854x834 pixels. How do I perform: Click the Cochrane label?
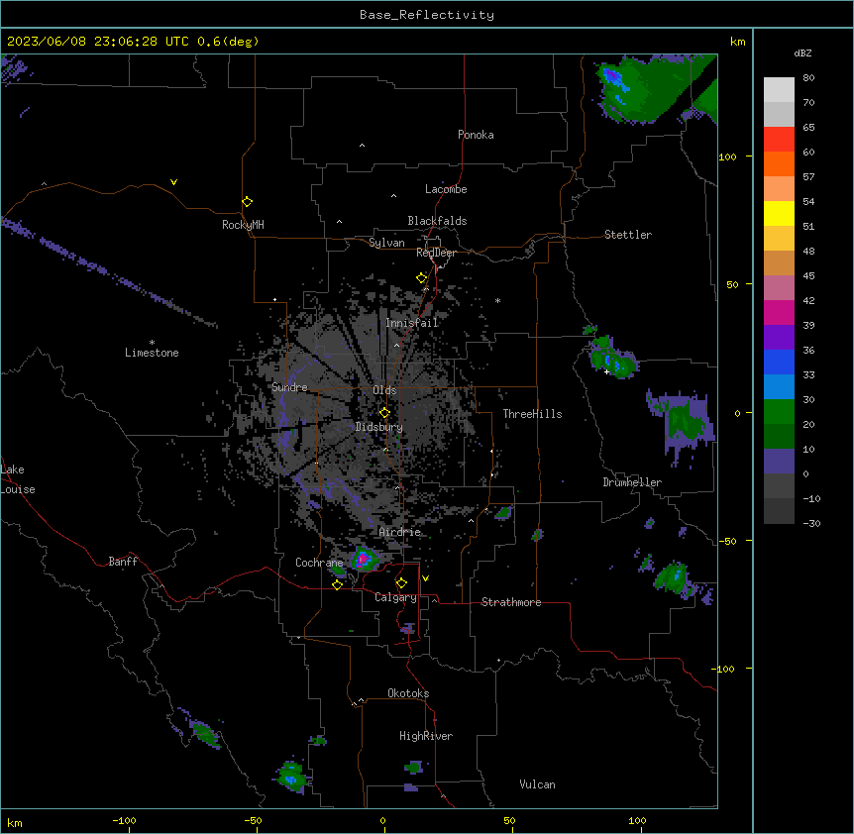coord(319,563)
